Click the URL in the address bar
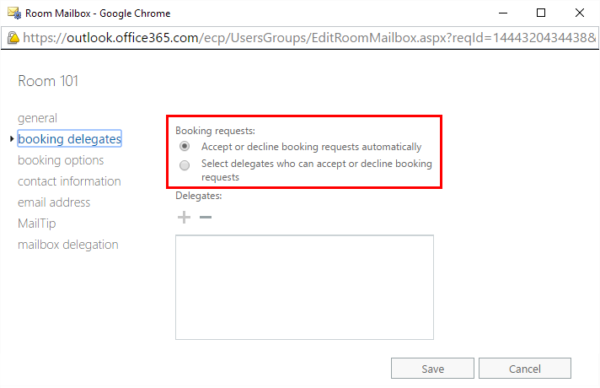 [x=303, y=38]
